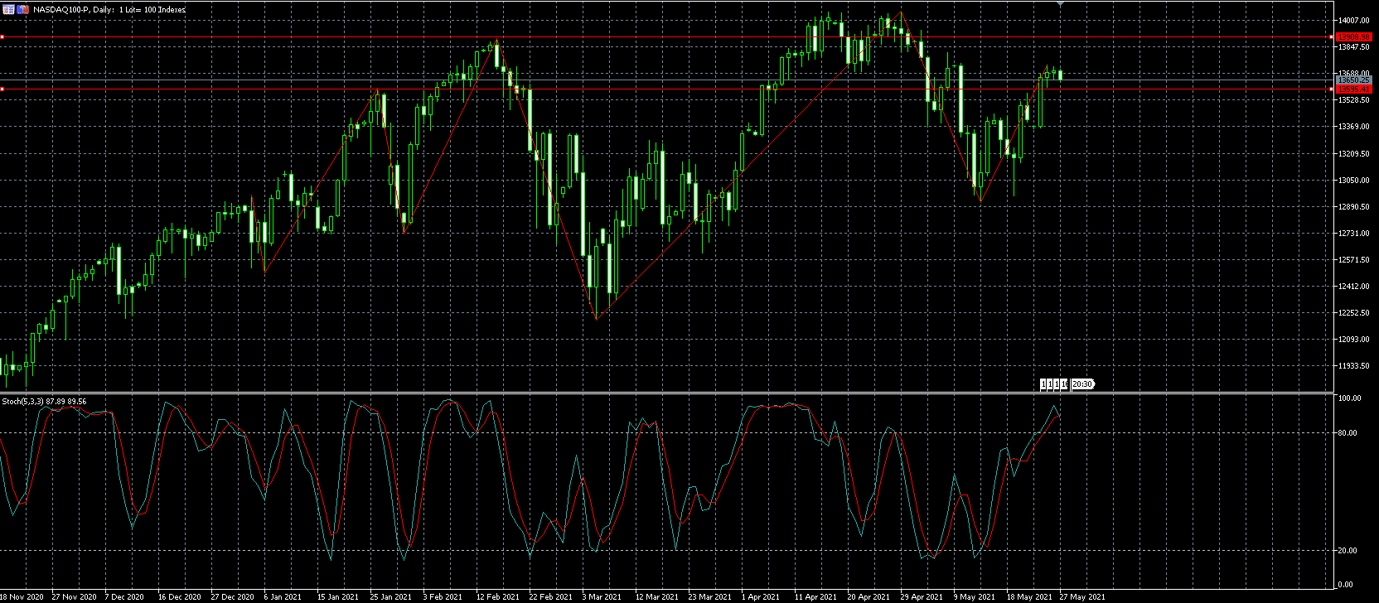Click right anchor square of the 13908.98 line

(x=1332, y=37)
